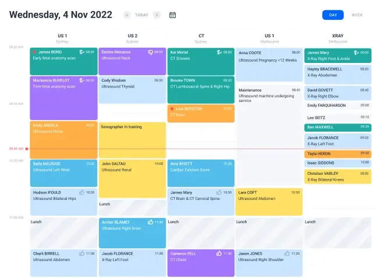Click the thumbs-up icon on Jaxon JONES appointment

(287, 254)
